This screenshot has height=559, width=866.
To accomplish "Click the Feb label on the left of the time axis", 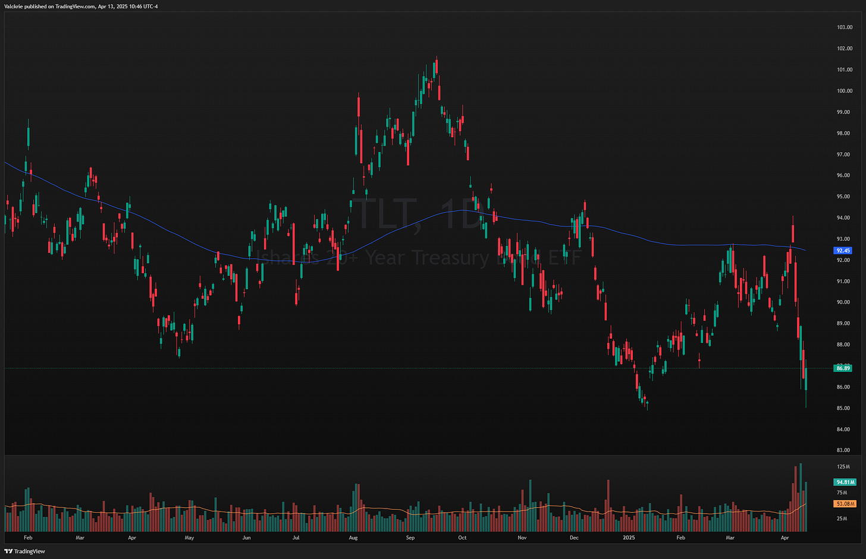I will [x=28, y=538].
